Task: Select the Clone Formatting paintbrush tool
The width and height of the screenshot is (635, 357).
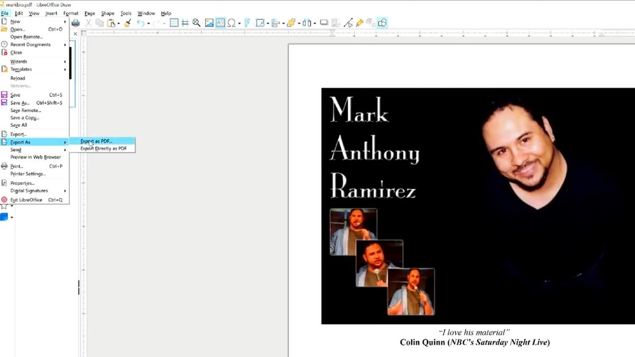Action: [126, 22]
